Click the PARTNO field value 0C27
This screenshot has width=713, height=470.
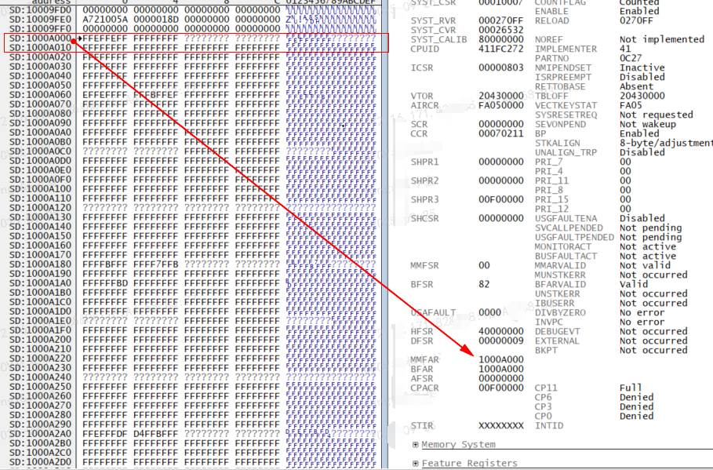pos(631,58)
